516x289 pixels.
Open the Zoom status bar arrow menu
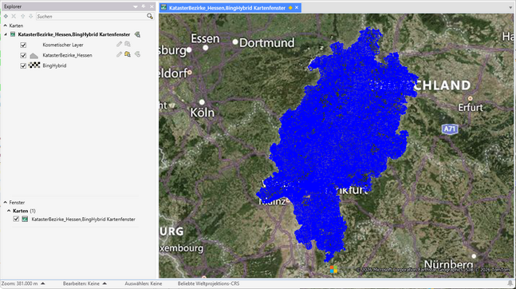point(43,283)
